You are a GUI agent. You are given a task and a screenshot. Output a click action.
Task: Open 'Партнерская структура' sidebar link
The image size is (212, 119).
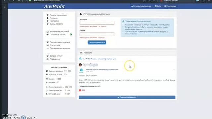click(x=60, y=42)
